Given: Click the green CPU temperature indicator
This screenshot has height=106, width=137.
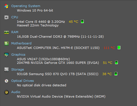Looking at the screenshot, I should coord(82,21).
